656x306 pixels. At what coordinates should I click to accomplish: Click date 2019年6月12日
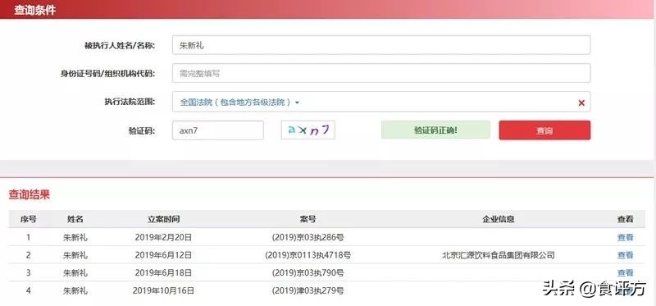tap(163, 255)
